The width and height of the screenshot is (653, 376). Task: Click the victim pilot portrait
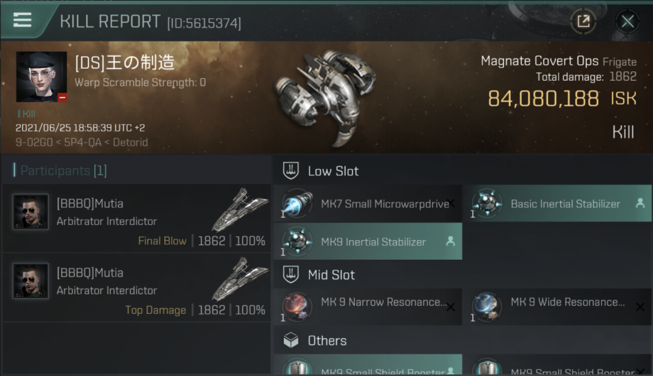click(x=41, y=77)
